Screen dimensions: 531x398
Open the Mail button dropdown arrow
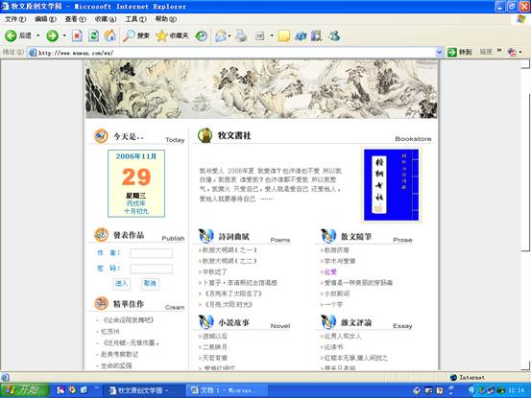(229, 35)
